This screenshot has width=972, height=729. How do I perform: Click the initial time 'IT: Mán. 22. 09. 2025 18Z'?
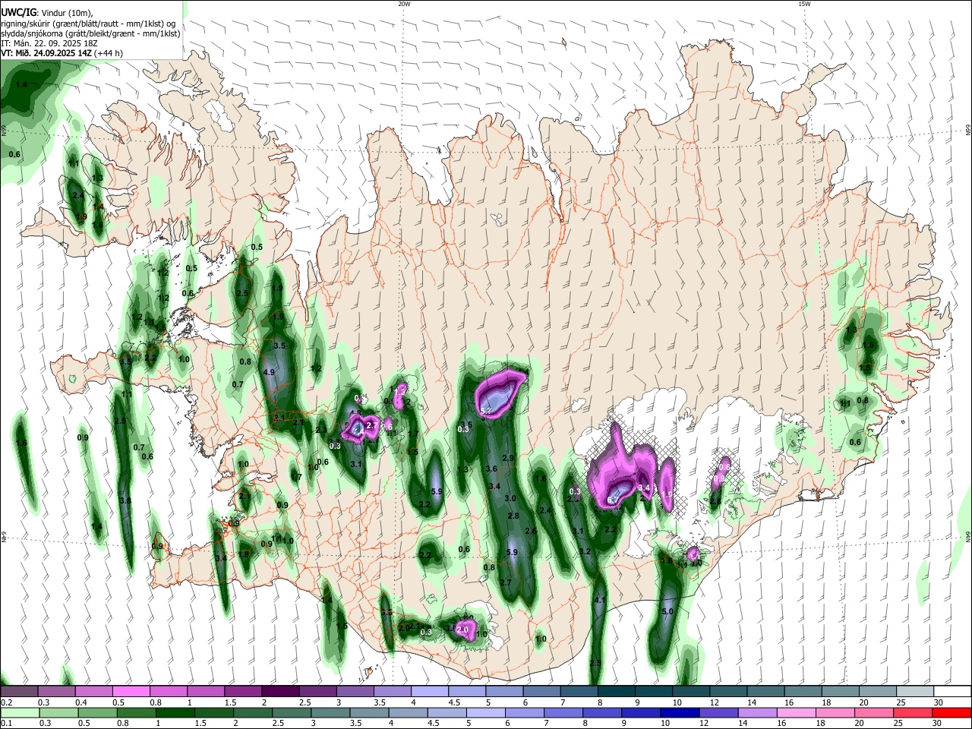tap(49, 43)
